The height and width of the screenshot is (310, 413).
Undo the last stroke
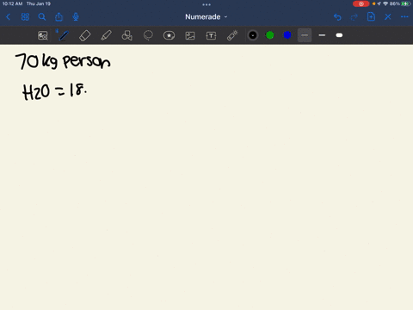pyautogui.click(x=337, y=17)
